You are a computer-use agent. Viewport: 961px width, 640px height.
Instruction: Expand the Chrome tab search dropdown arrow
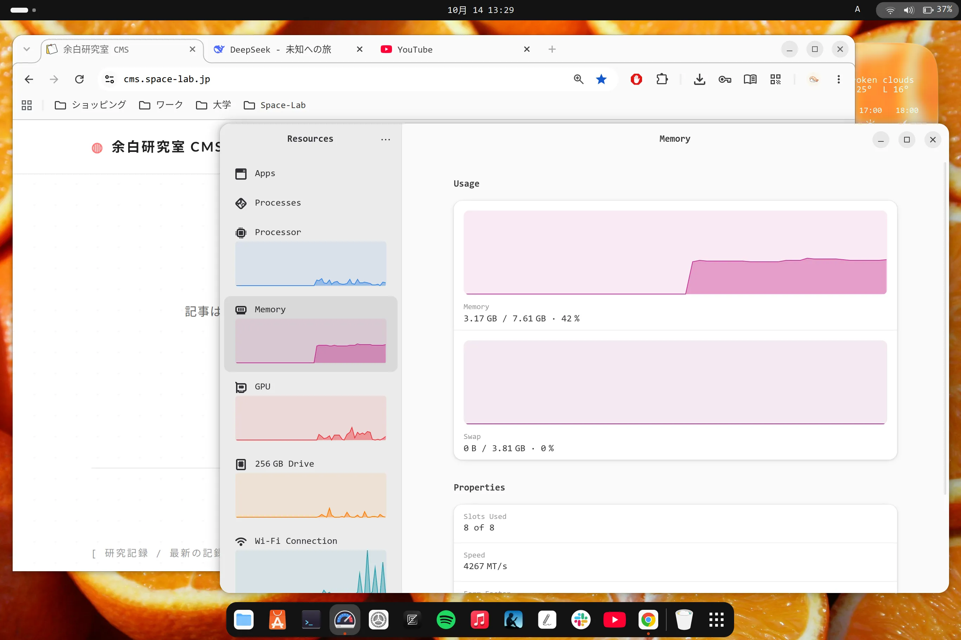[27, 49]
